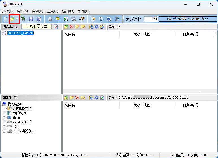This screenshot has width=218, height=158.
Task: Select 我的文档 in the local tree
Action: coord(20,113)
